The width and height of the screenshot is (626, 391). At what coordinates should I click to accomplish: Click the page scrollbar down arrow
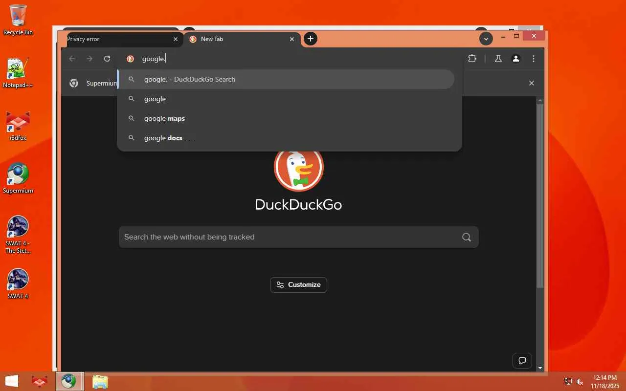540,368
